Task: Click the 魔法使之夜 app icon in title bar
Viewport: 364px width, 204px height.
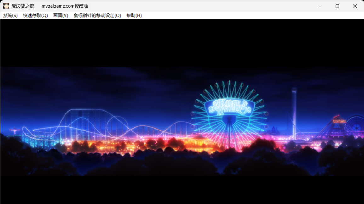Action: coord(6,6)
